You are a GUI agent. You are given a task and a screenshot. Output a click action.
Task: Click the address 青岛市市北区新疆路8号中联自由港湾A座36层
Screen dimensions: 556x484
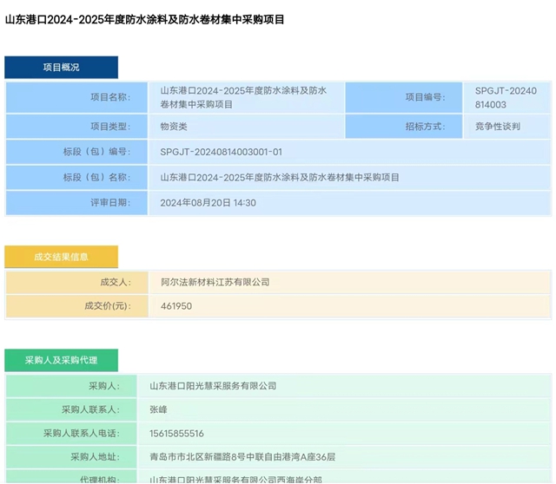242,457
